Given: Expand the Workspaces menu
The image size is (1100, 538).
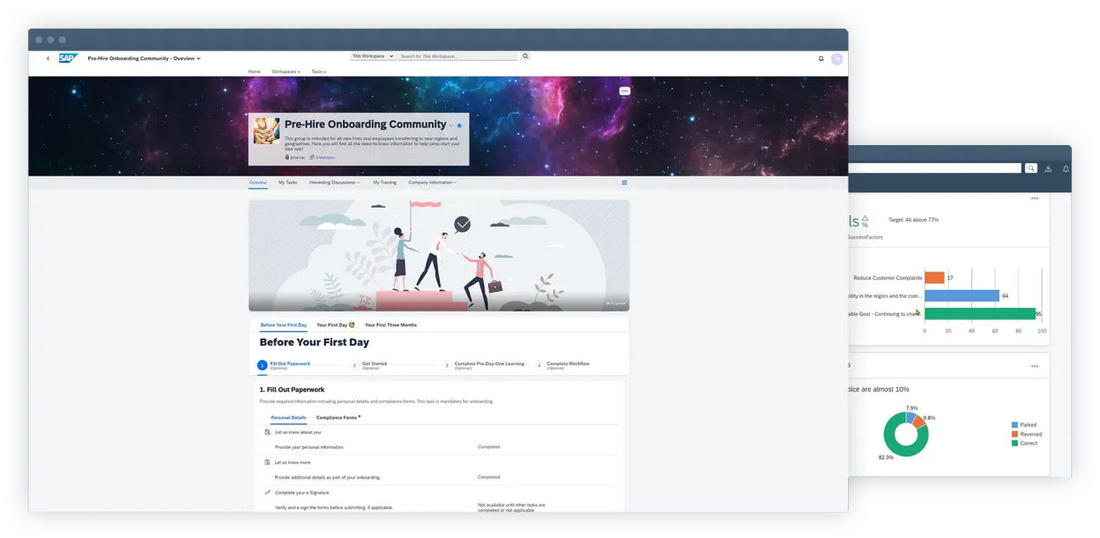Looking at the screenshot, I should [286, 72].
